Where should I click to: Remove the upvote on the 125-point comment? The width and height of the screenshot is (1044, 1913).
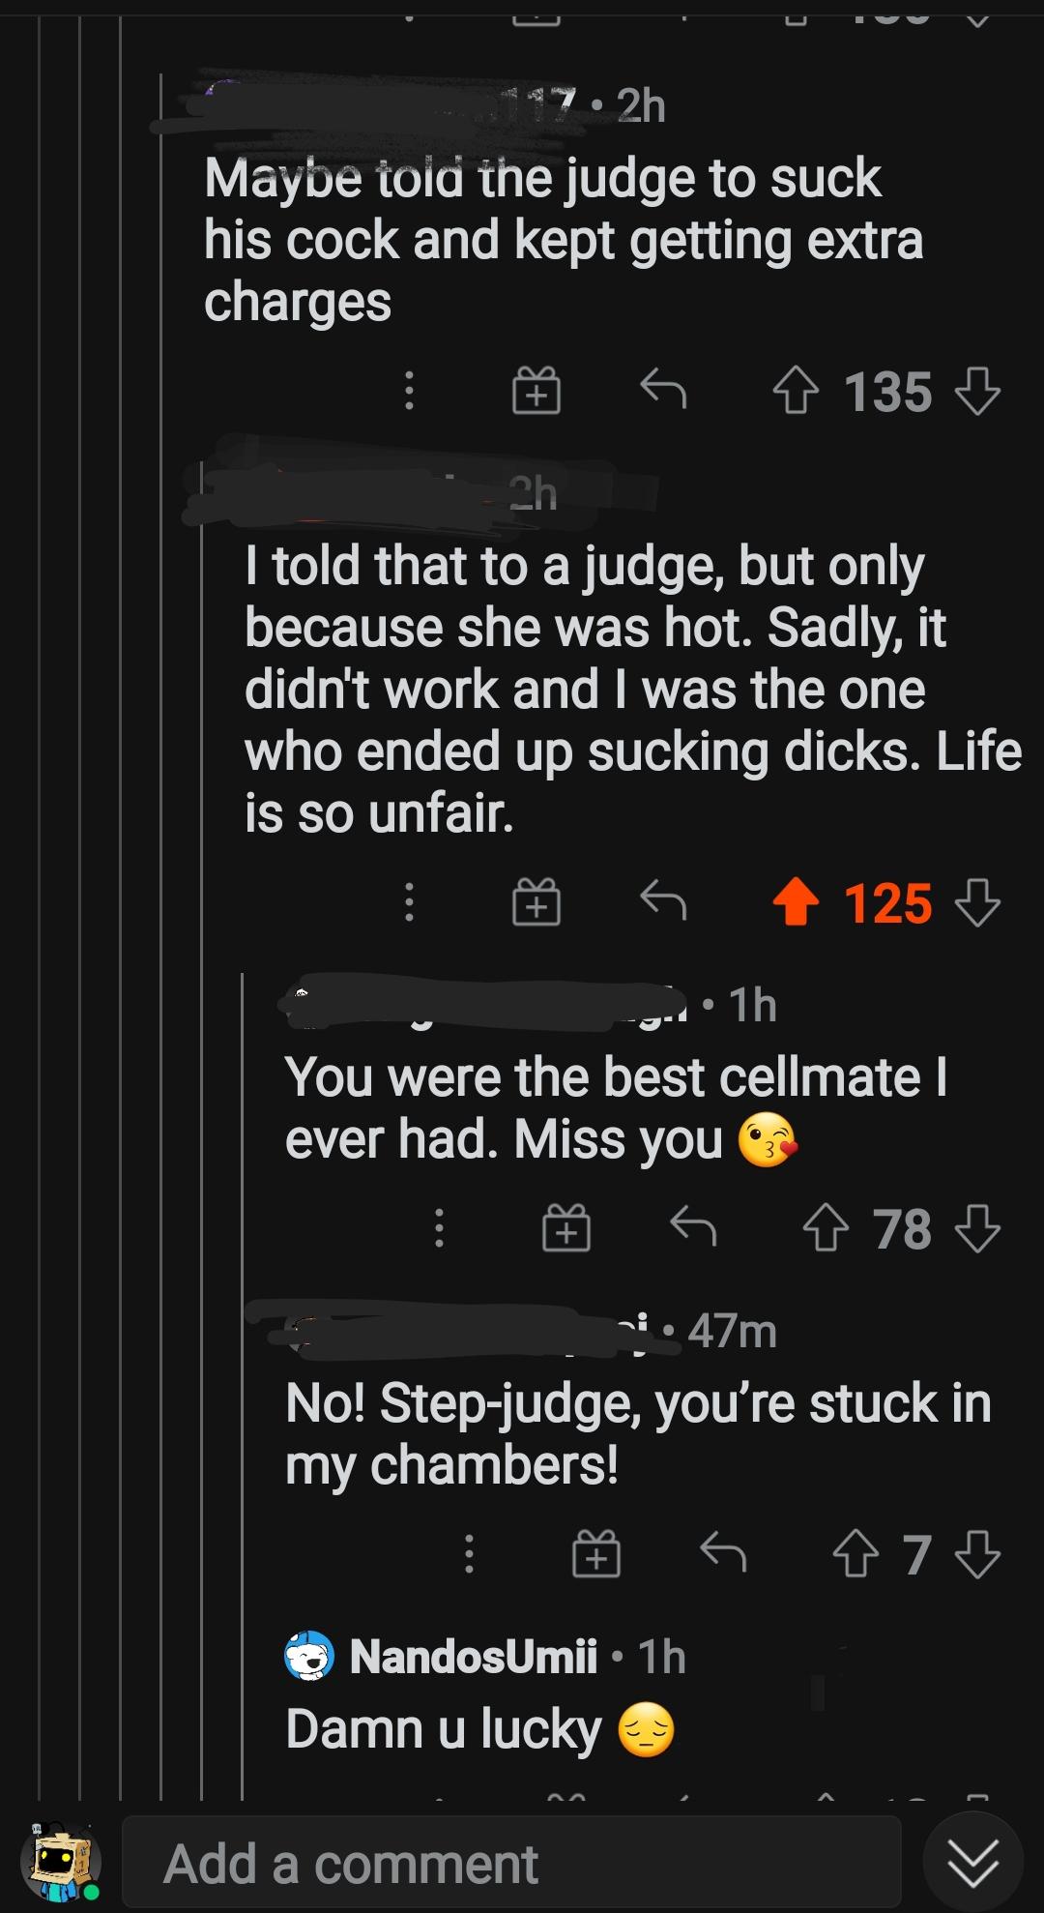(797, 904)
